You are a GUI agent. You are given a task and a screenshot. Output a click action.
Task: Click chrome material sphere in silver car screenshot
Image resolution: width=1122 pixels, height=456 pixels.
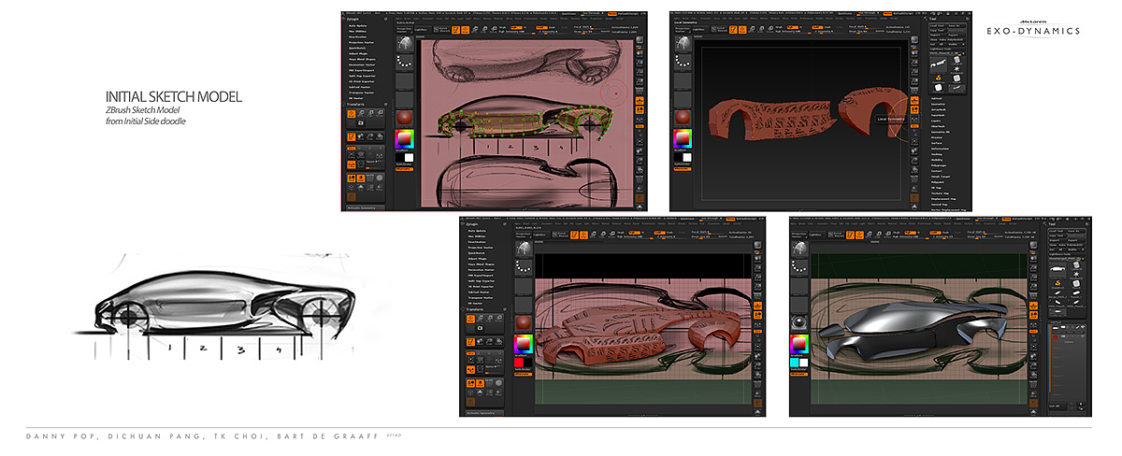coord(799,322)
